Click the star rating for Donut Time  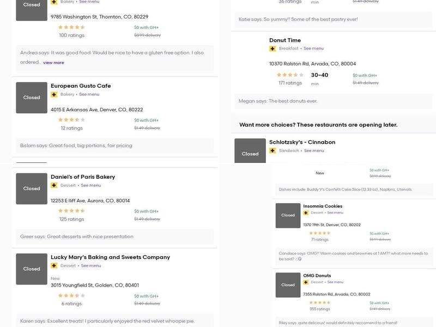point(287,75)
